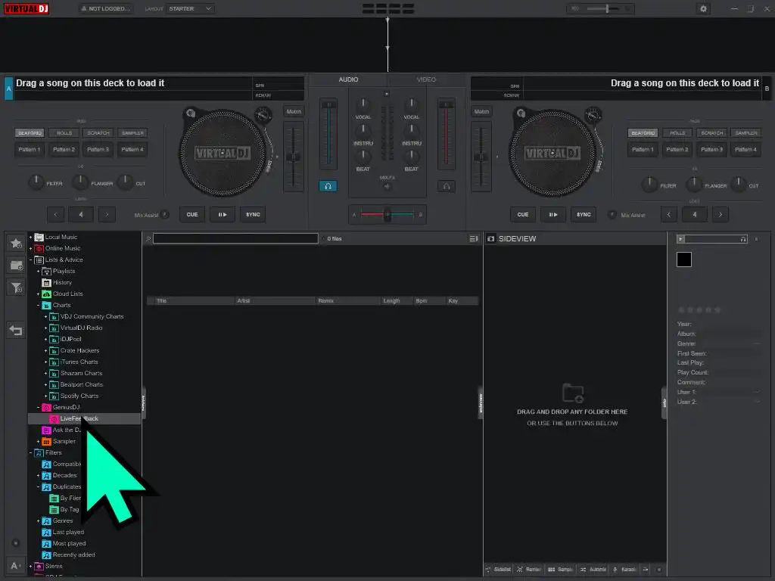This screenshot has height=581, width=775.
Task: Double loop length on right deck
Action: pos(721,214)
